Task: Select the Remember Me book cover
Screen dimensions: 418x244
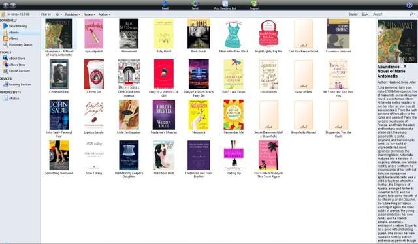Action: click(x=234, y=115)
